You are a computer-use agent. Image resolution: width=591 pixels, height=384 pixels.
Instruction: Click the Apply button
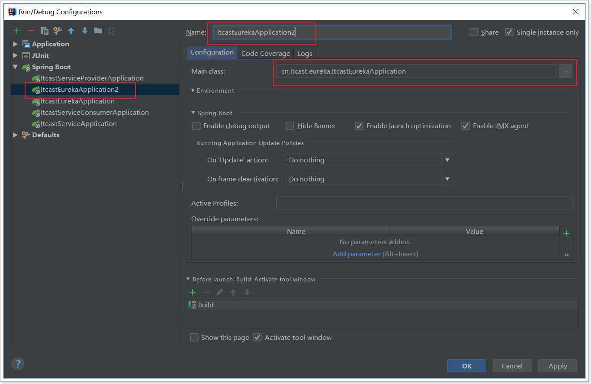pyautogui.click(x=558, y=366)
